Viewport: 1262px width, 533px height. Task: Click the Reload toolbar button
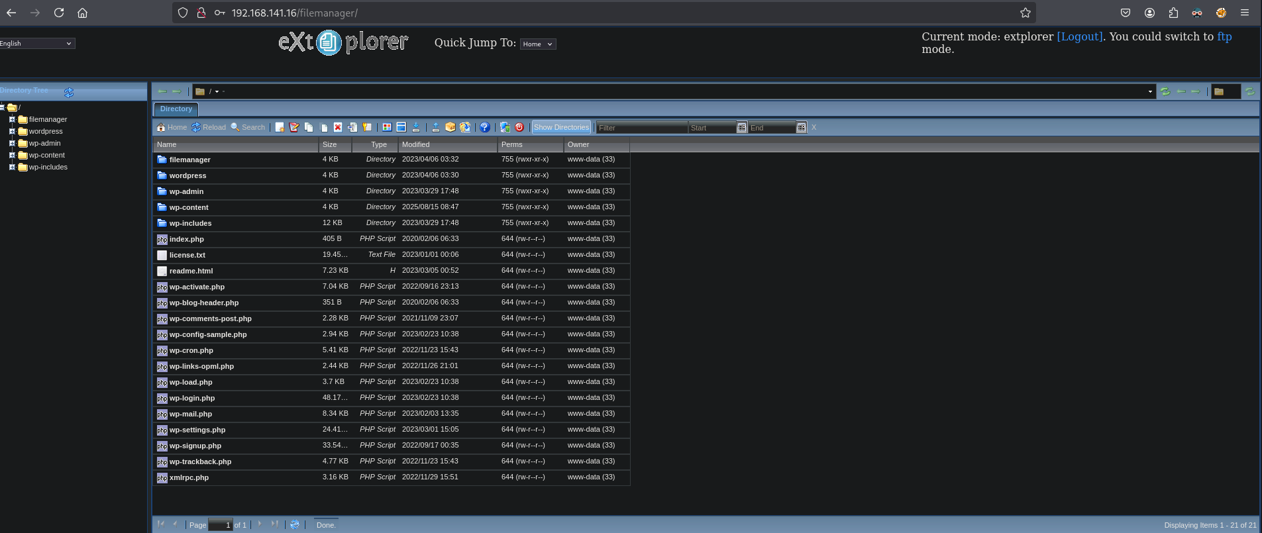[x=209, y=127]
